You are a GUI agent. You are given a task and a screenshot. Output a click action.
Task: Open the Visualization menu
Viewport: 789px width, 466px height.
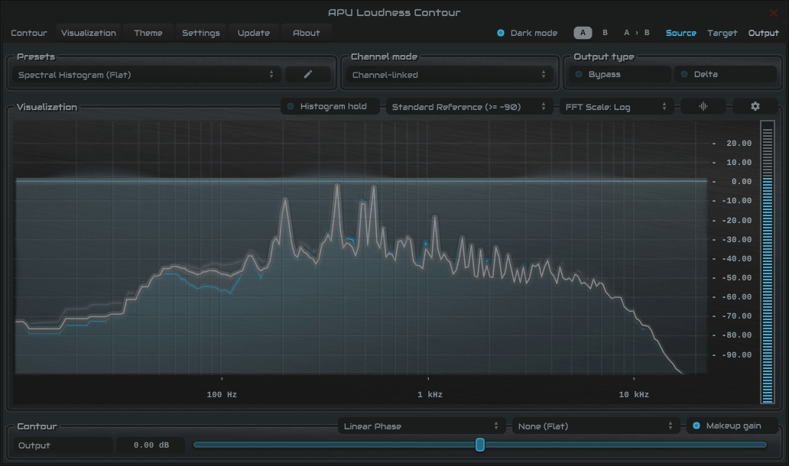click(89, 33)
